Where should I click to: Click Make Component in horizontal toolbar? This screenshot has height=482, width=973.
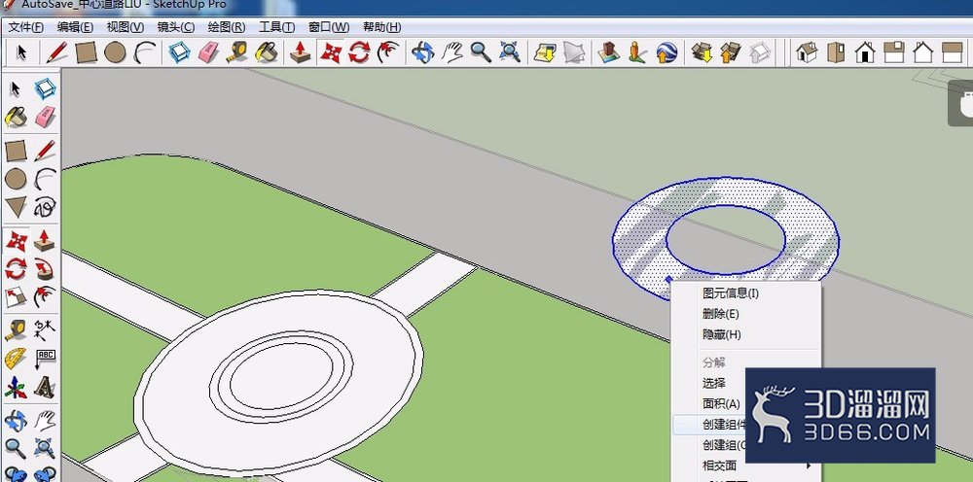(179, 52)
